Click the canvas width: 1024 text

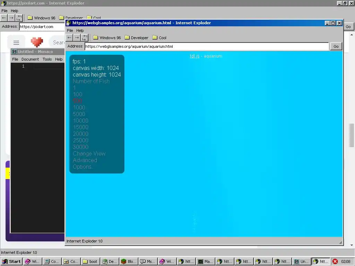click(x=96, y=68)
